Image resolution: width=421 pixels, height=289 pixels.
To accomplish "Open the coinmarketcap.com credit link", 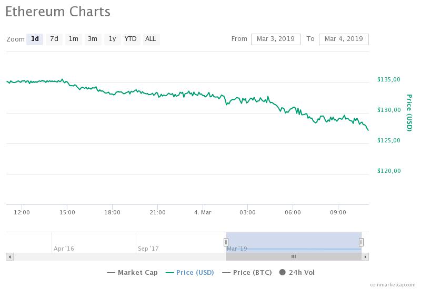I will click(x=393, y=284).
